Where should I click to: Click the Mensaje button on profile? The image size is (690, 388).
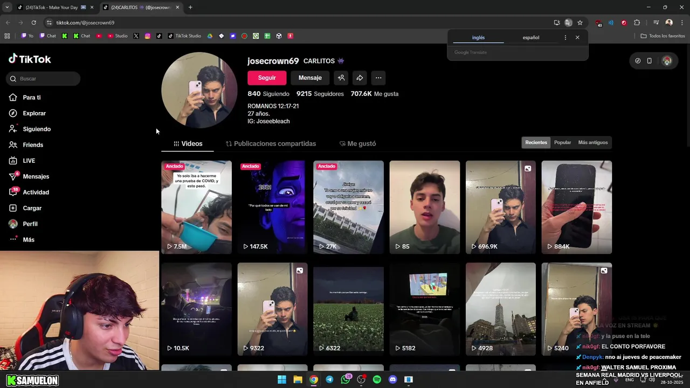click(310, 78)
